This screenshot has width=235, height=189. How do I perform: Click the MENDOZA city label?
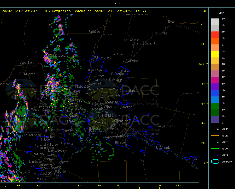pyautogui.click(x=70, y=95)
